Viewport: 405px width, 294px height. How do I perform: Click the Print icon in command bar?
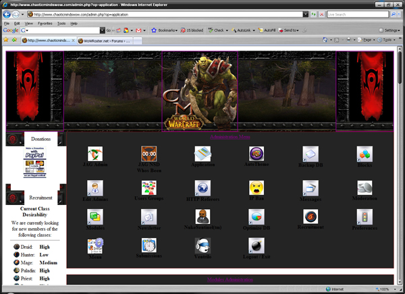(x=349, y=40)
